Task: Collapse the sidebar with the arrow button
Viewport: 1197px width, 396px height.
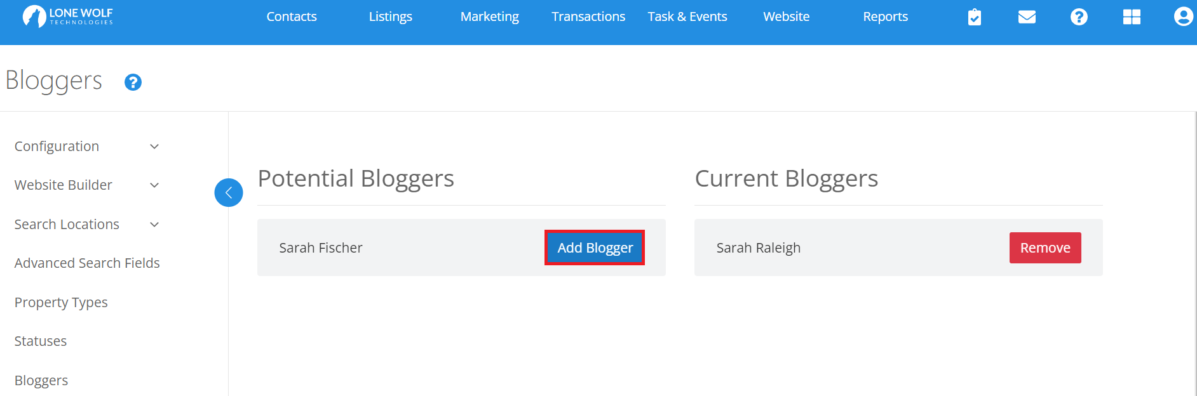Action: click(x=229, y=192)
